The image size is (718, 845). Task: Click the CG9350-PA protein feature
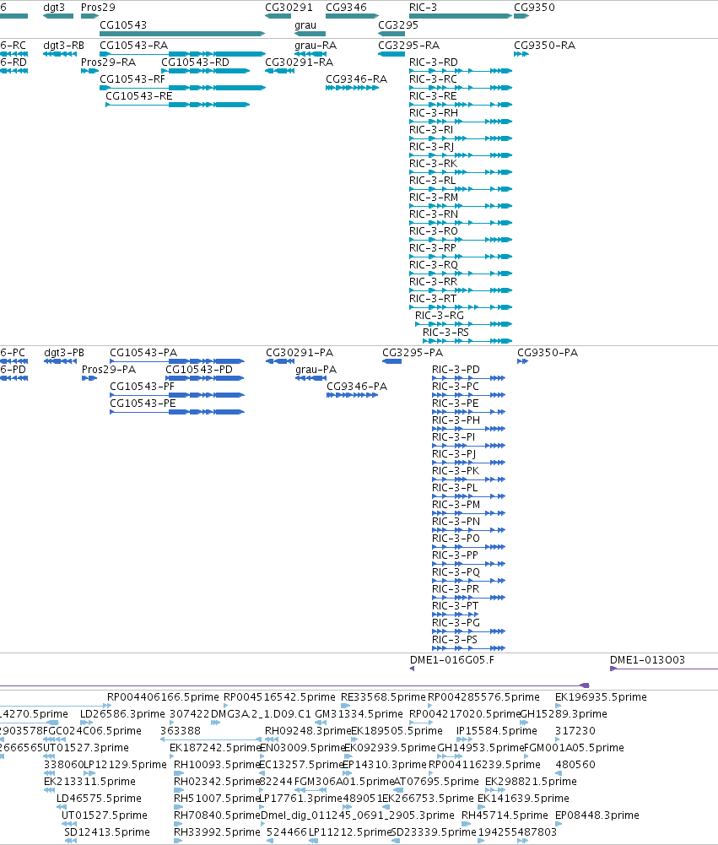point(522,361)
